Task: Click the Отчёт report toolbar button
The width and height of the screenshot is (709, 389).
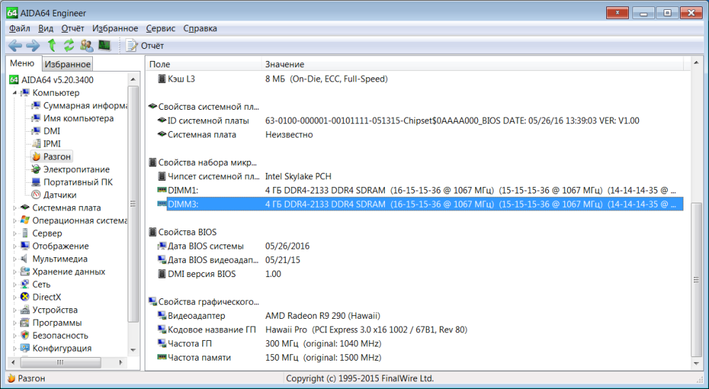Action: click(x=145, y=45)
